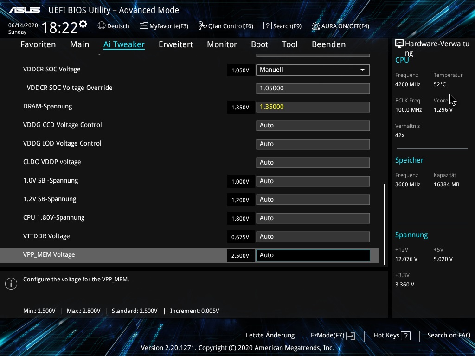Open the Tool tab

pyautogui.click(x=289, y=44)
